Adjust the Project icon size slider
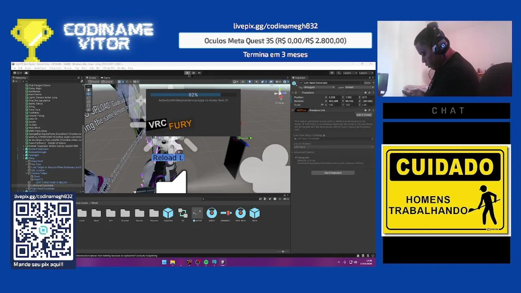The width and height of the screenshot is (521, 293). [282, 251]
